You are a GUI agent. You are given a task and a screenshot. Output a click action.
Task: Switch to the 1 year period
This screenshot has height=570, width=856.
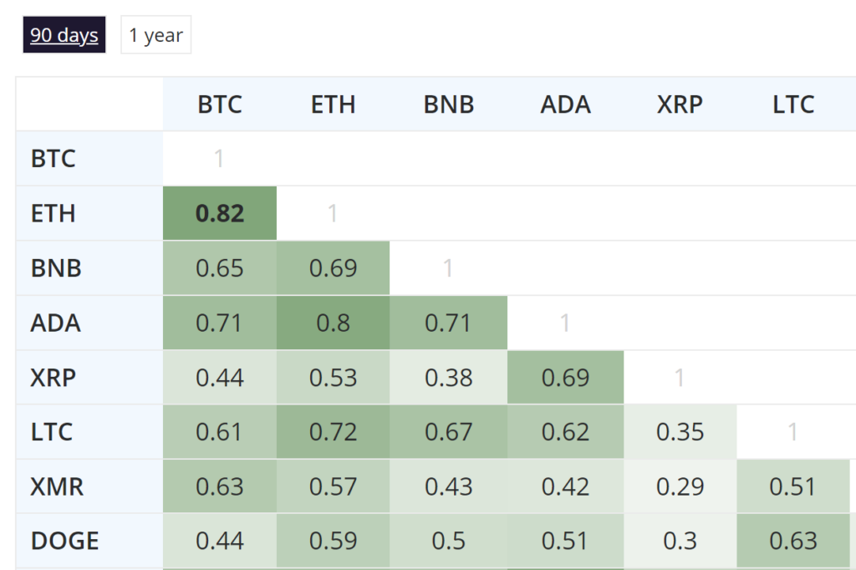tap(156, 35)
